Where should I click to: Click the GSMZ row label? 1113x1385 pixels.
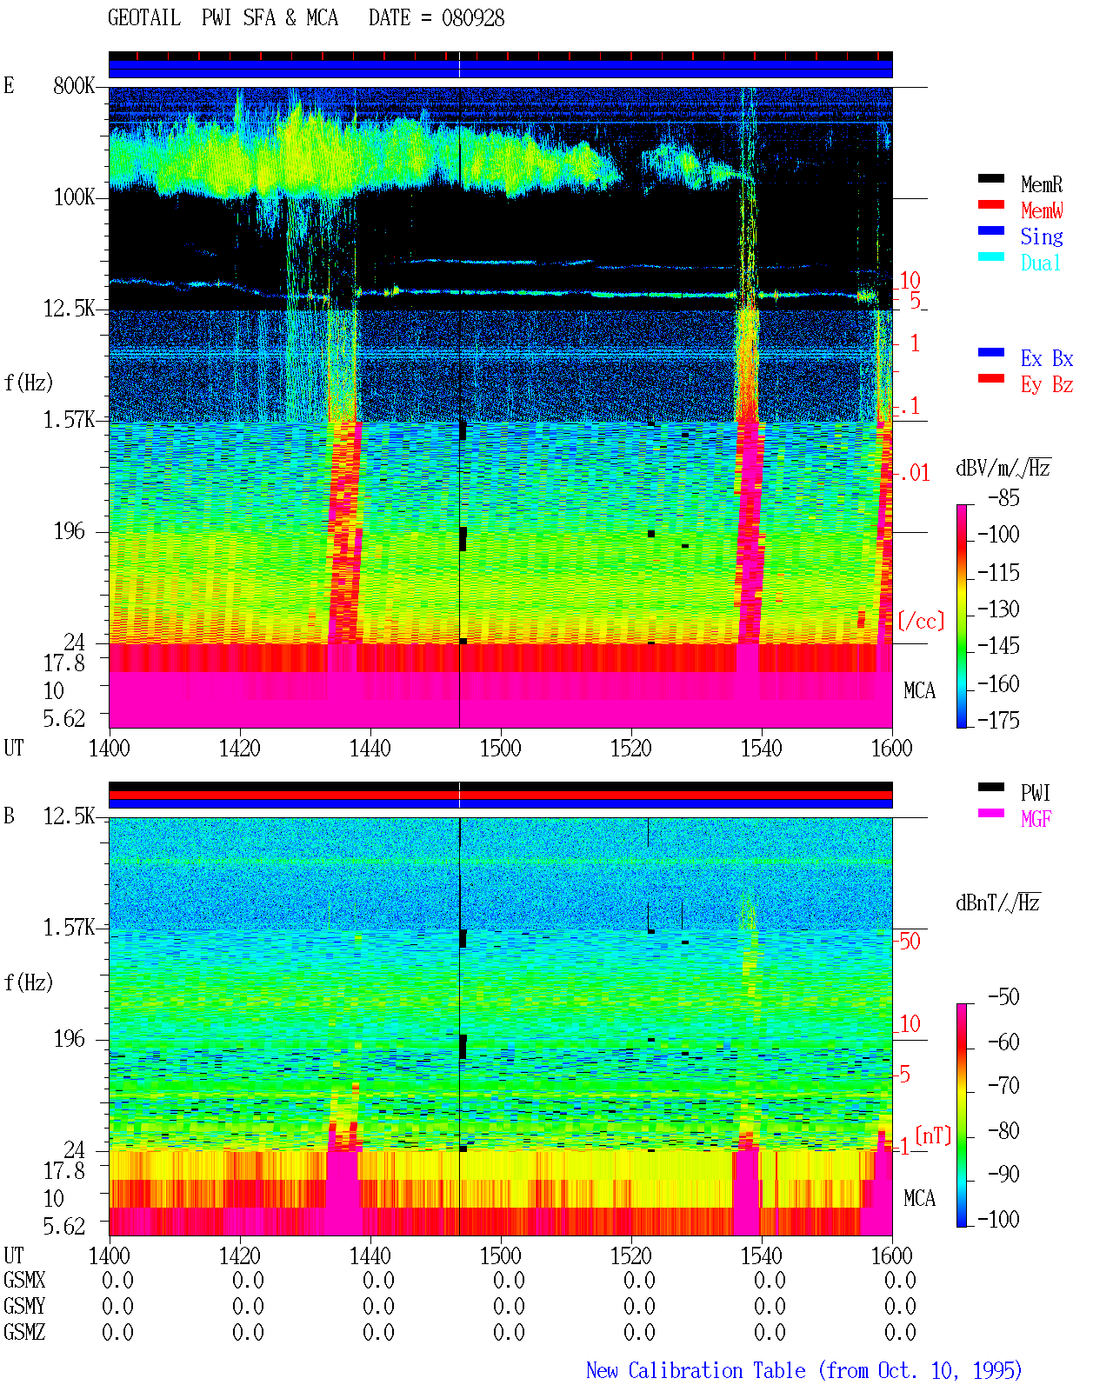pos(24,1332)
